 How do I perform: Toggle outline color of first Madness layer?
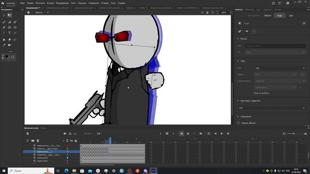(x=67, y=145)
